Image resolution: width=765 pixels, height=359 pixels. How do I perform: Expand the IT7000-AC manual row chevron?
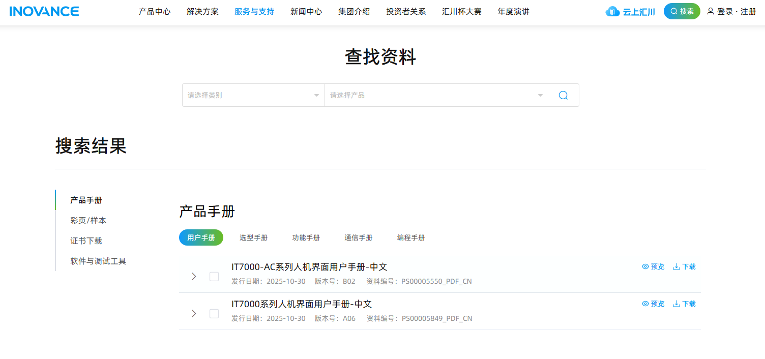[194, 276]
